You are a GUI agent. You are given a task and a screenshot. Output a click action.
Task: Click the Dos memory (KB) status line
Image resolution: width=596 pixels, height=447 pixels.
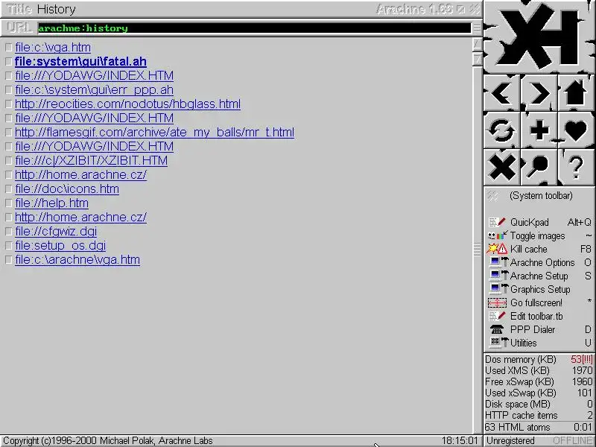539,359
